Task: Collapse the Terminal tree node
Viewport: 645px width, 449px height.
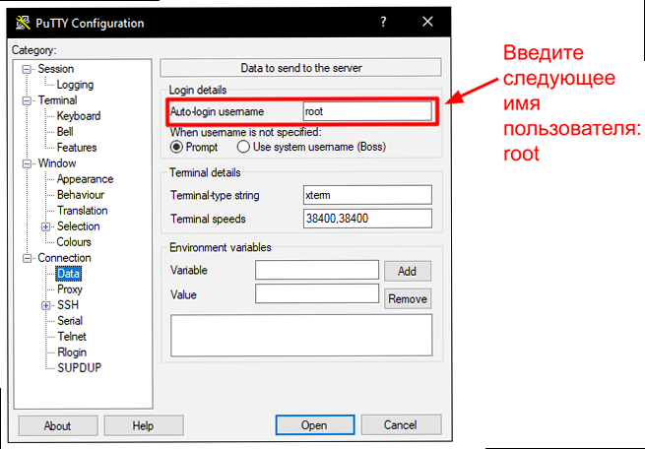Action: click(x=27, y=100)
